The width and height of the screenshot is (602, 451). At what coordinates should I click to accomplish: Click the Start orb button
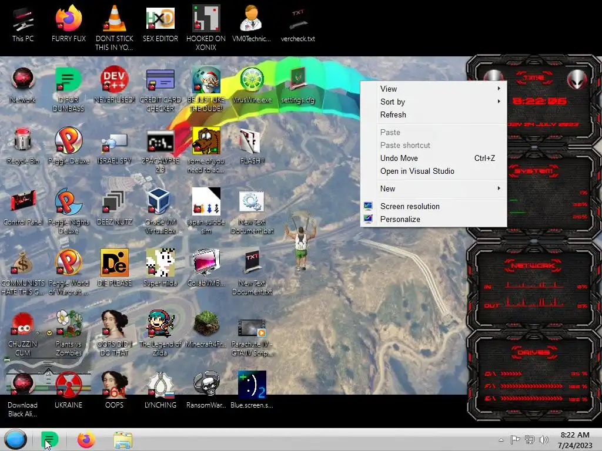[15, 439]
